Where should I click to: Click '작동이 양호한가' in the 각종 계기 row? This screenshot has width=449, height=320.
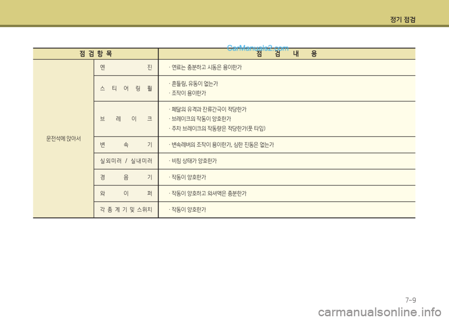188,210
